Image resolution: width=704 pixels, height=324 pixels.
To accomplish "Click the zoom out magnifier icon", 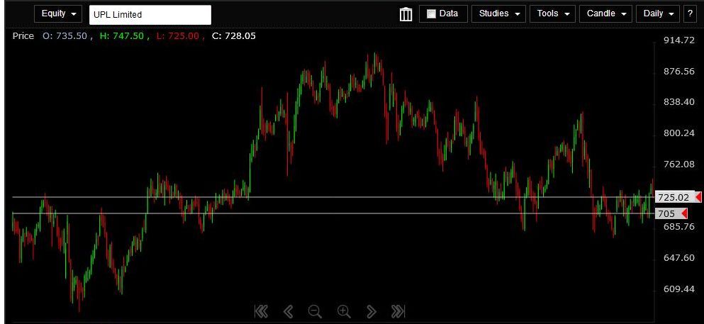I will click(x=315, y=311).
